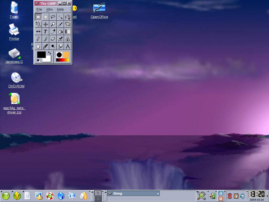
Task: Pick the Eraser tool
Action: 53,39
